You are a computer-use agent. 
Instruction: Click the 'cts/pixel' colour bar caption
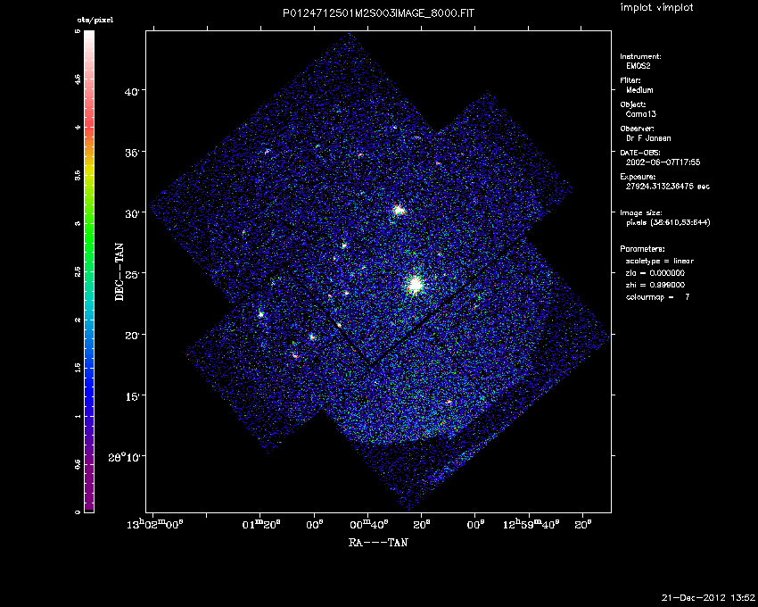pos(95,21)
